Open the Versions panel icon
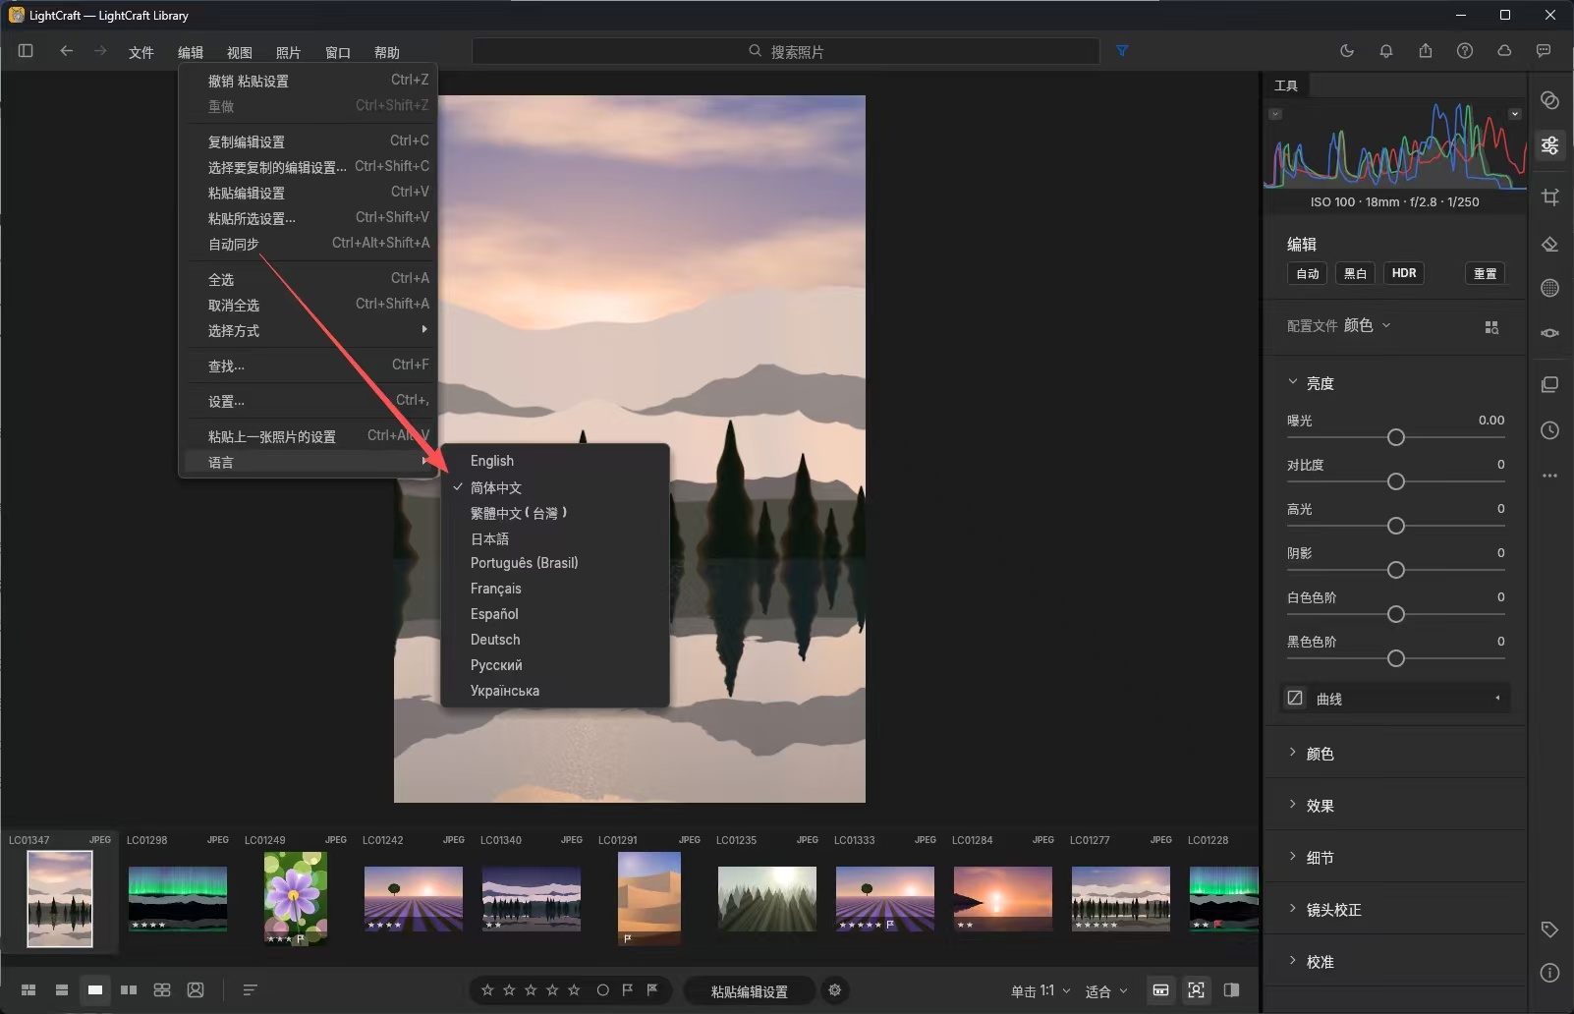This screenshot has height=1014, width=1574. coord(1550,384)
